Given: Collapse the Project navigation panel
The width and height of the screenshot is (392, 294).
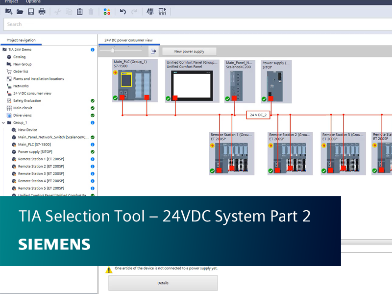Looking at the screenshot, I should pyautogui.click(x=21, y=40).
